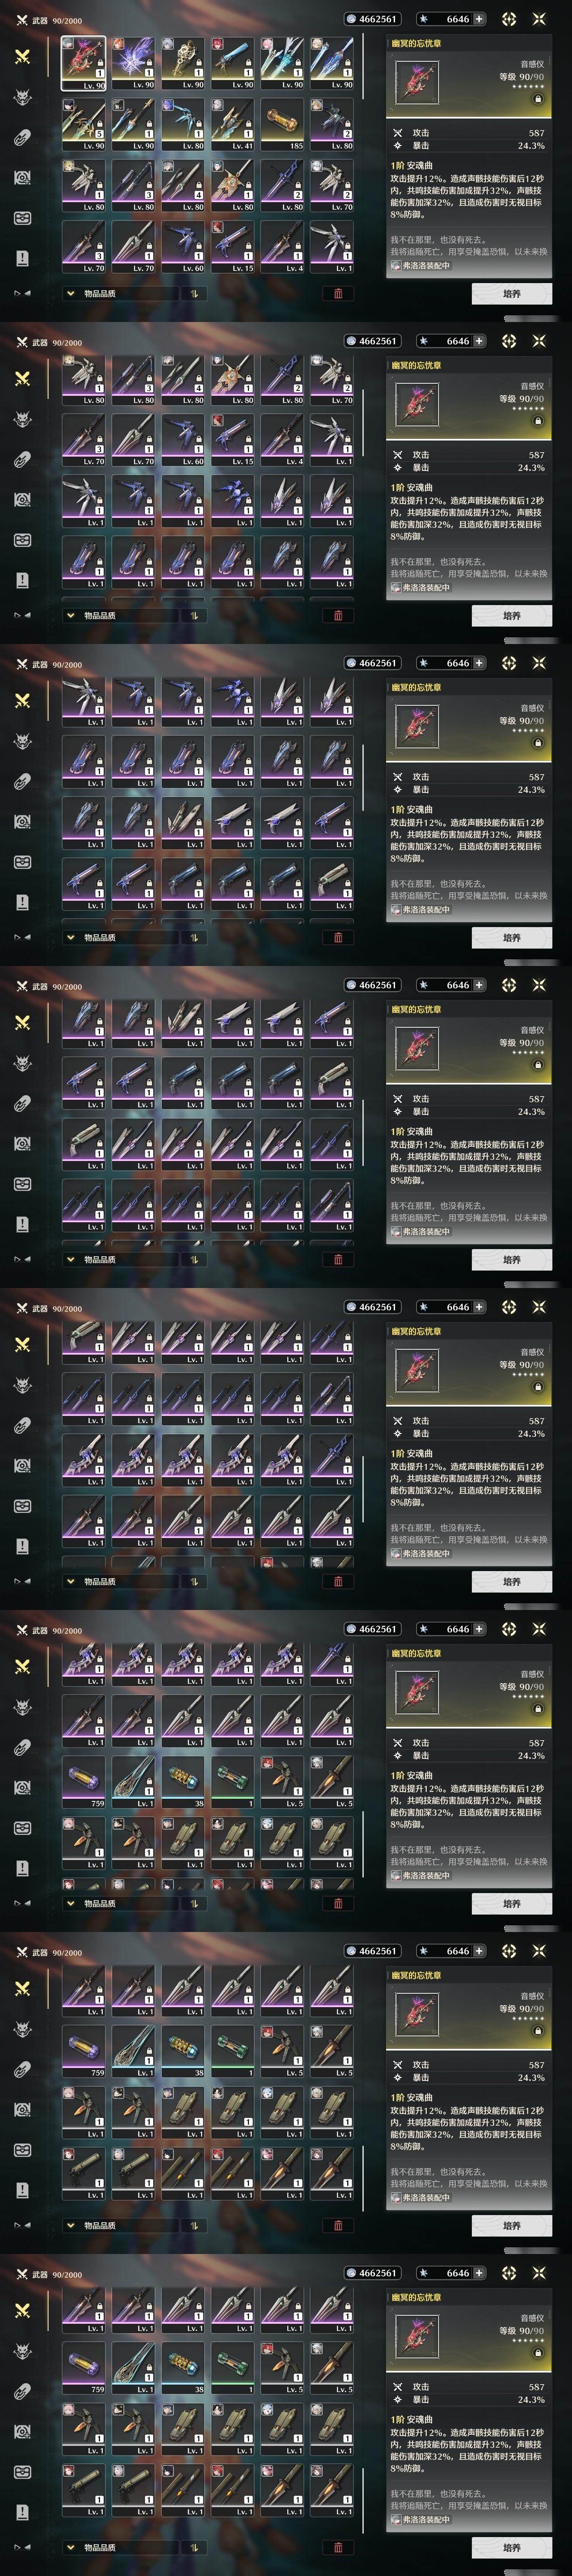572x2576 pixels.
Task: Click the close X icon in topmost panel
Action: coord(540,19)
